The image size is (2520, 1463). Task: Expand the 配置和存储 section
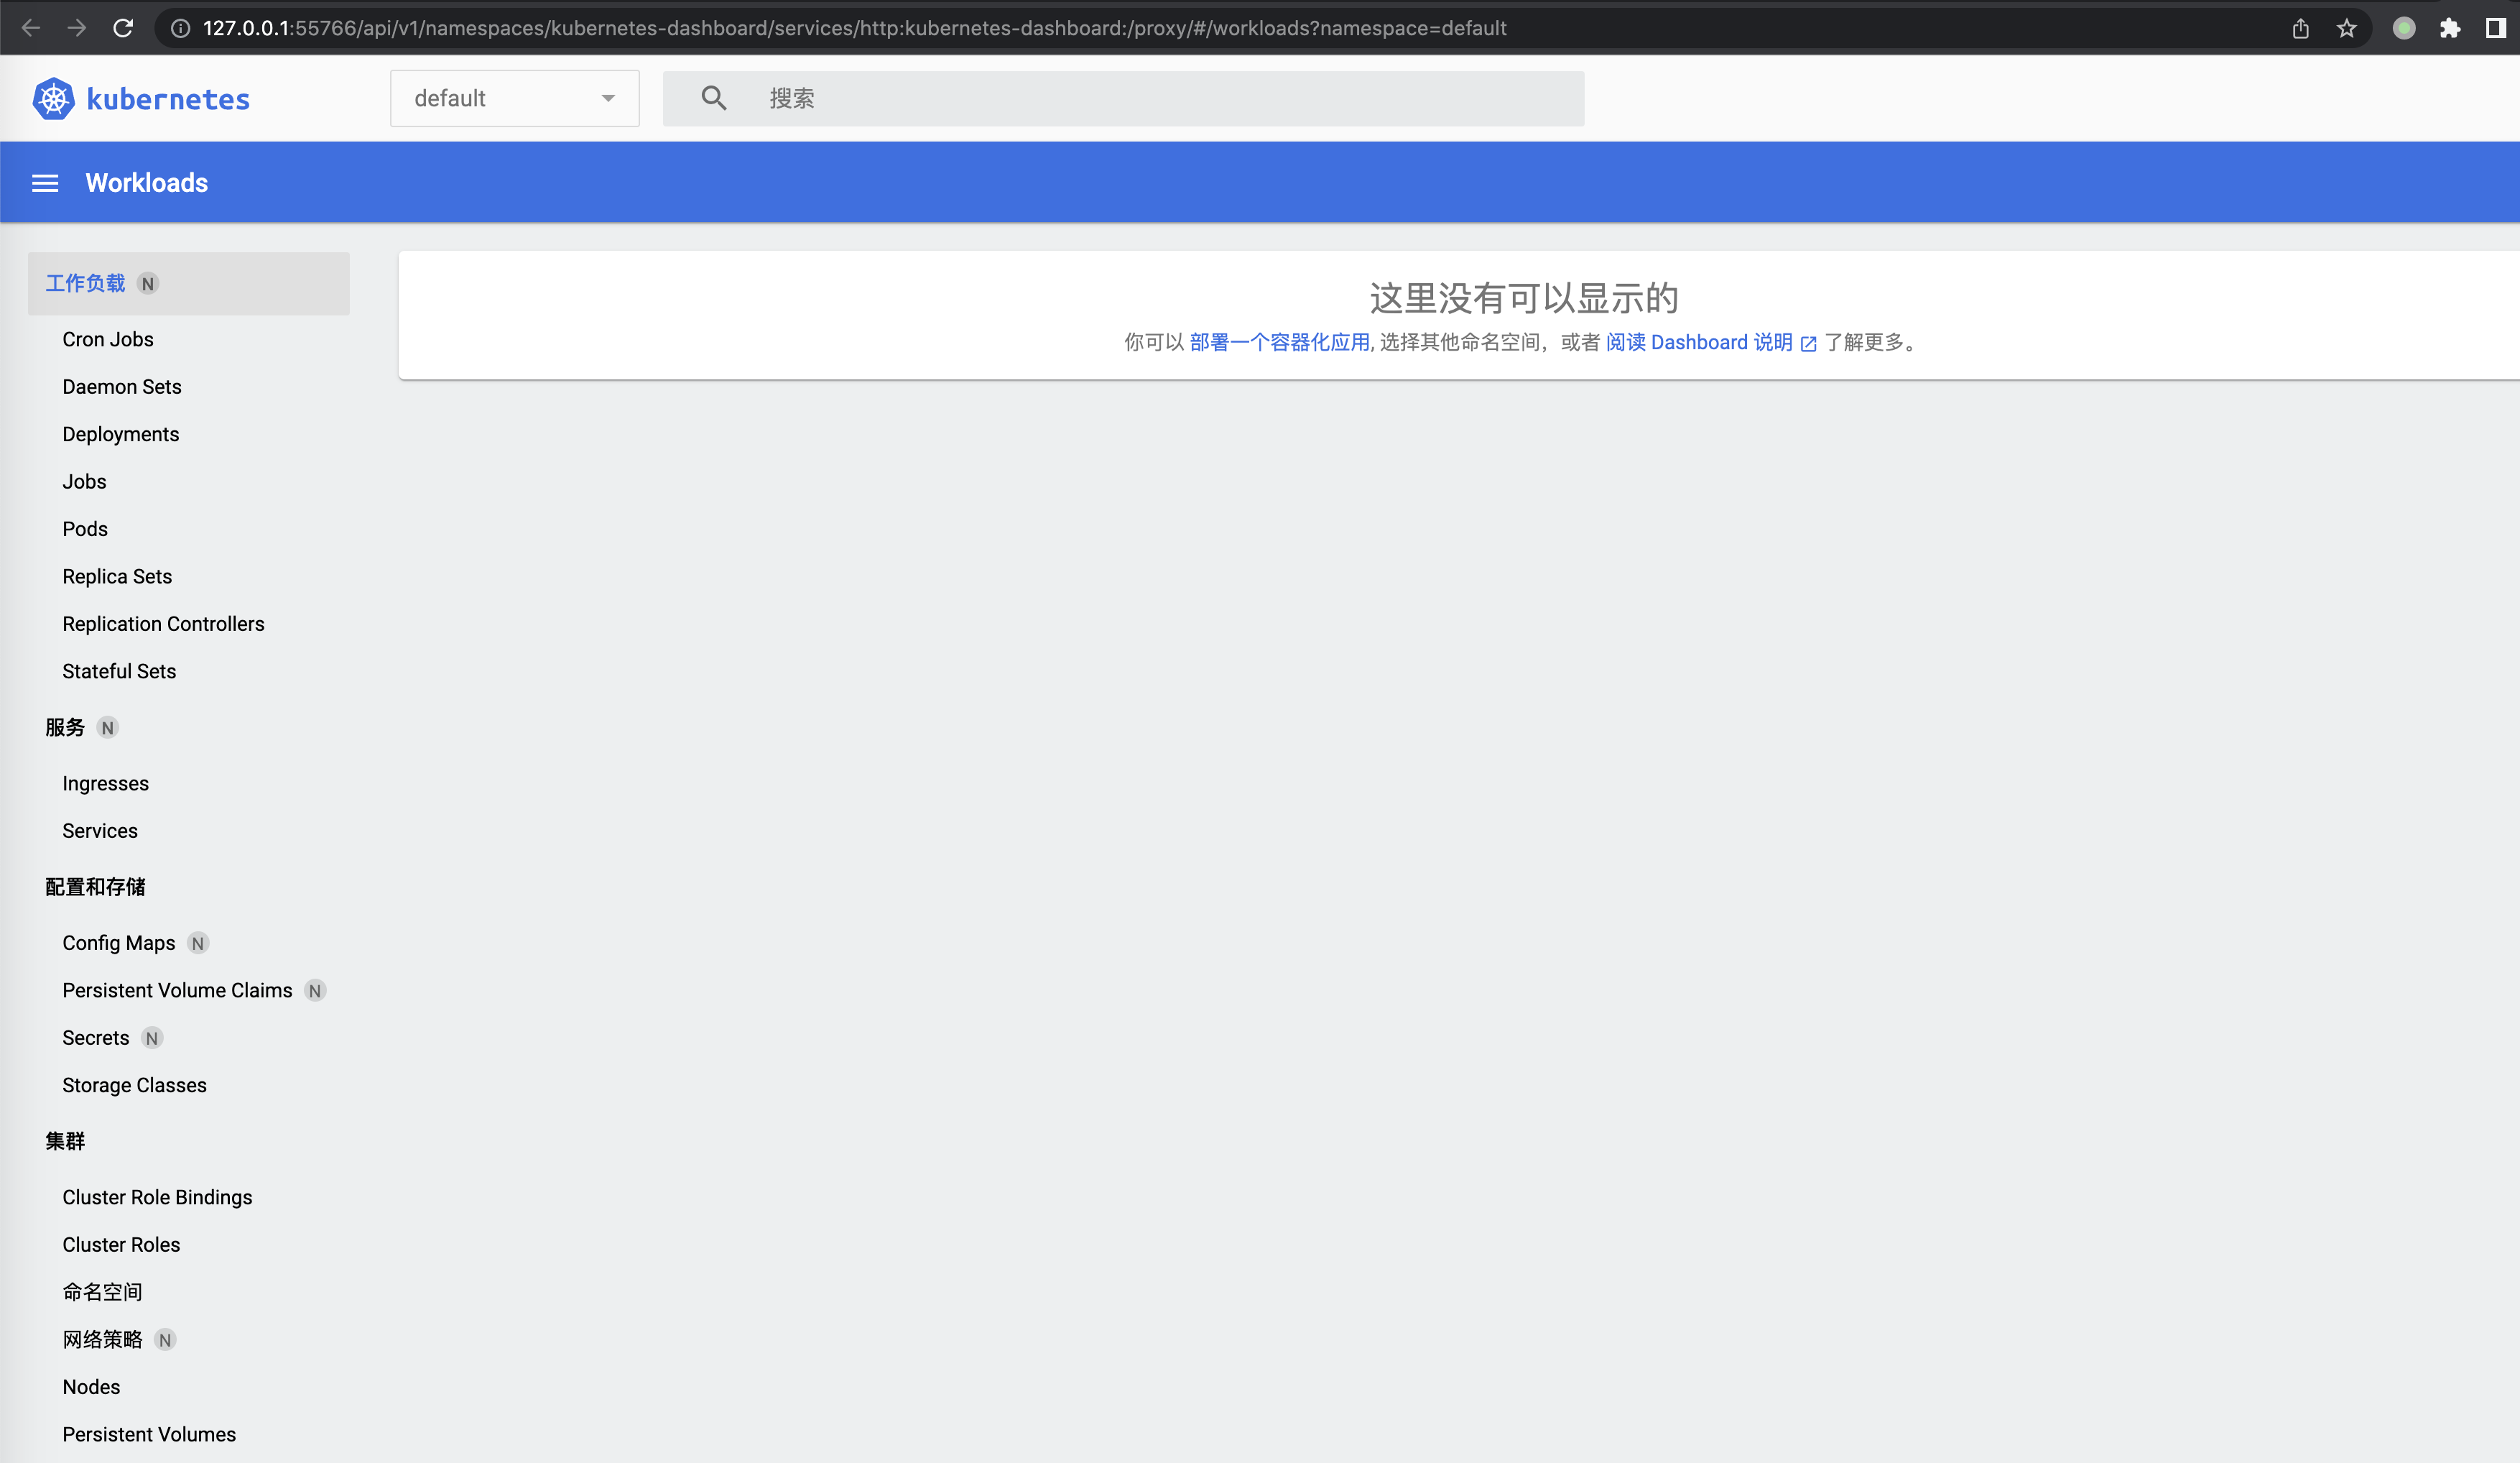[95, 887]
